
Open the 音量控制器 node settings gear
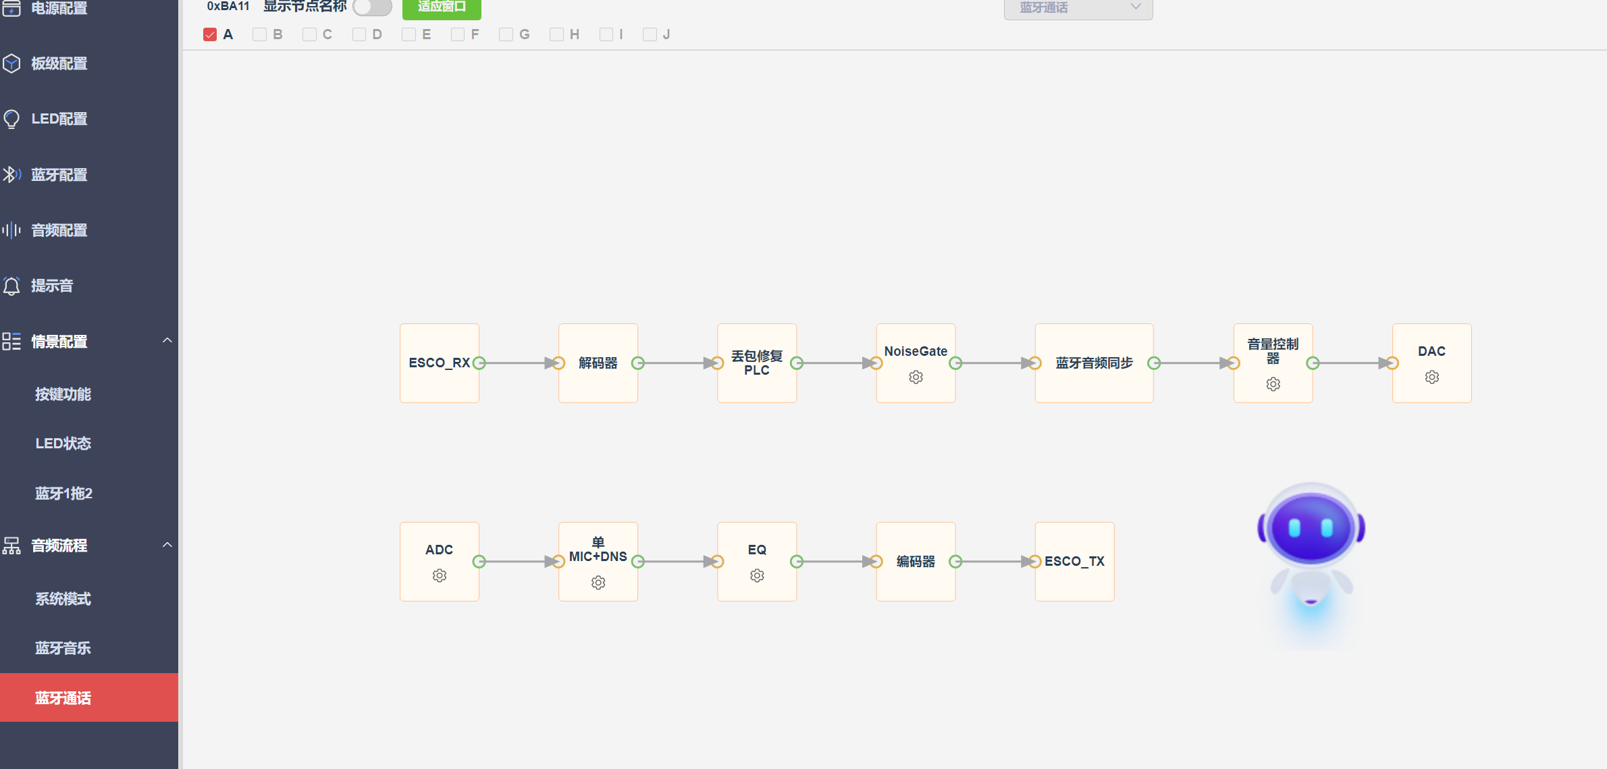(1273, 384)
